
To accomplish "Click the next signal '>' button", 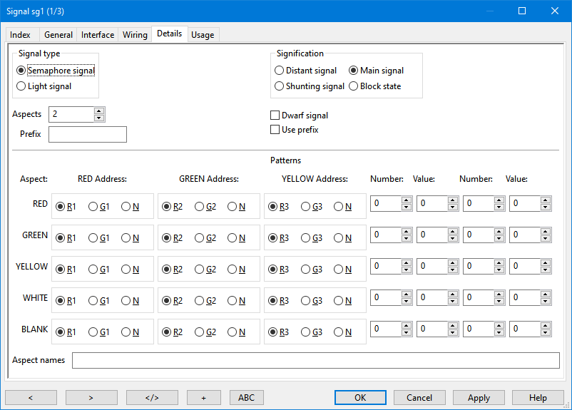I will 91,398.
